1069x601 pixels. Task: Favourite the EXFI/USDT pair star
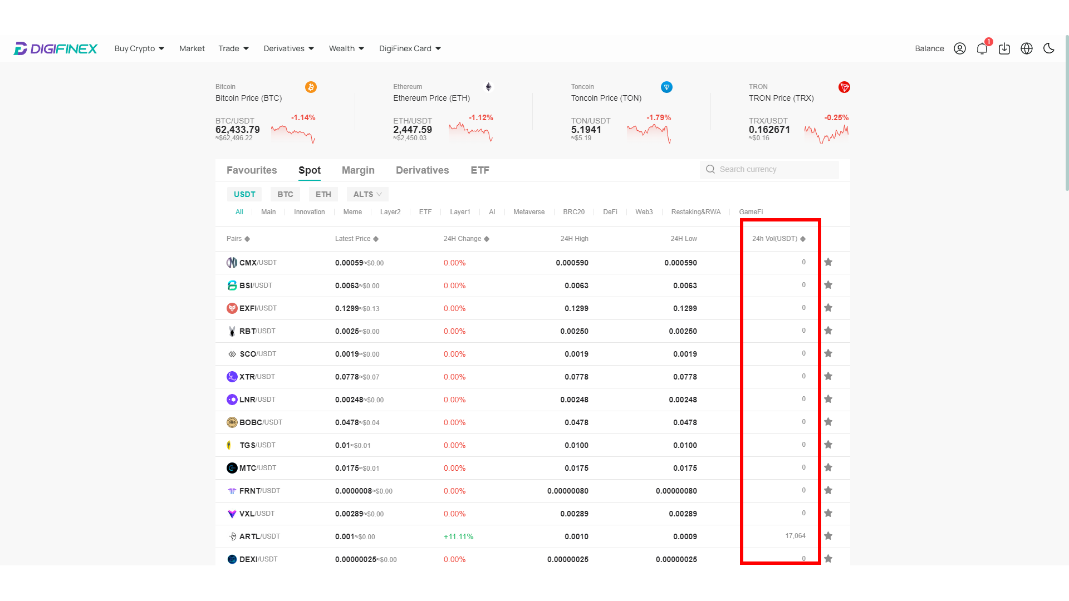[x=828, y=308]
